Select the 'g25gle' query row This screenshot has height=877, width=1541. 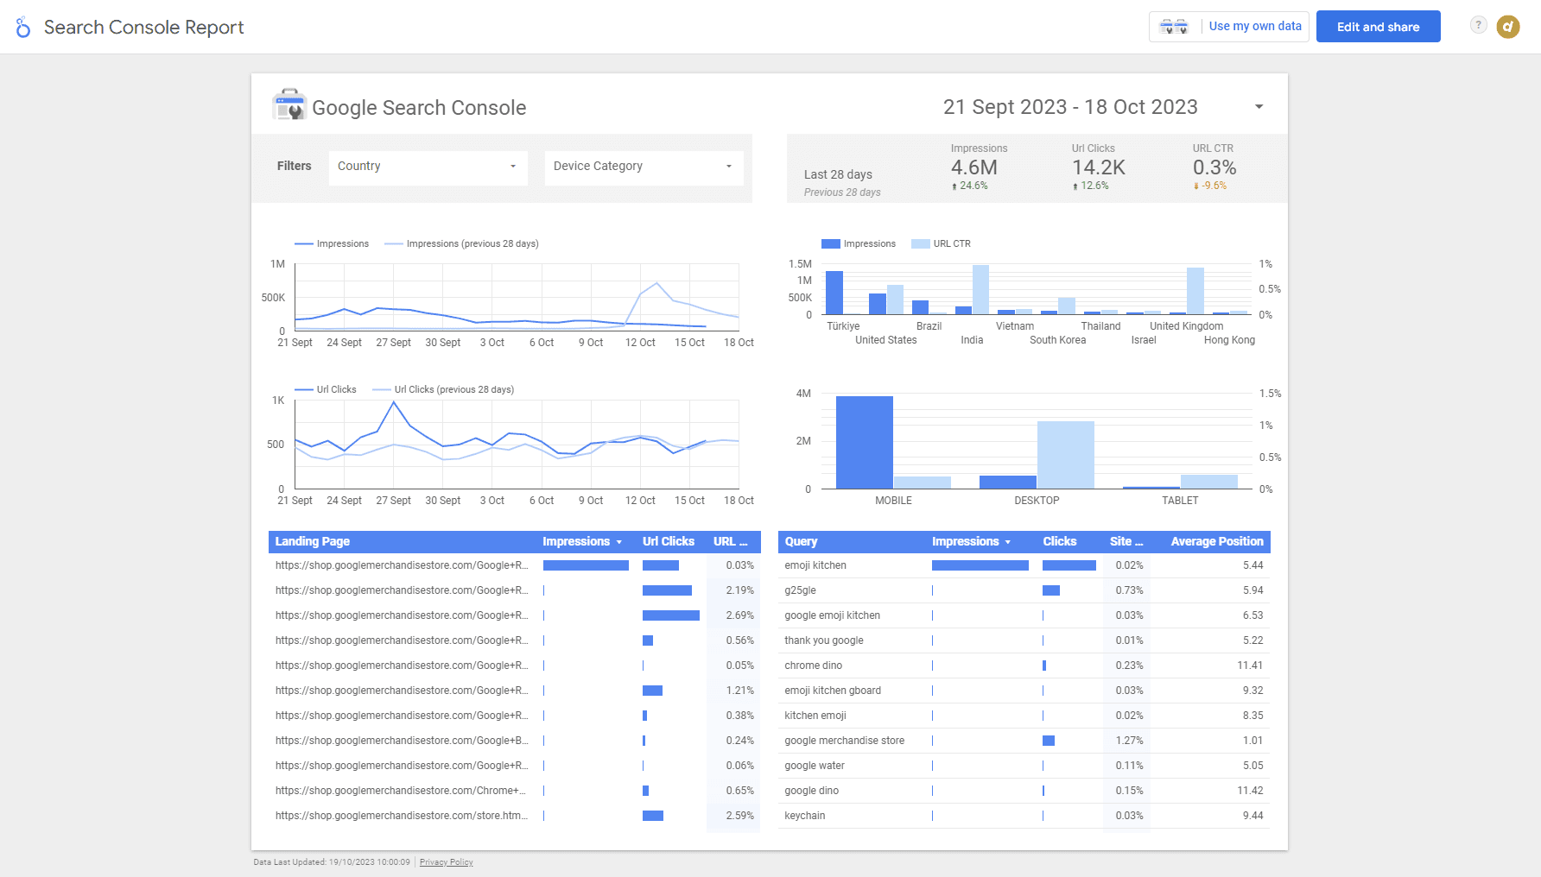1024,590
